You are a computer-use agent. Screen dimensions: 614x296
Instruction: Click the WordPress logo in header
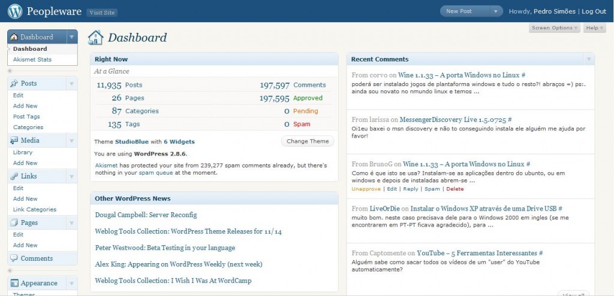15,11
